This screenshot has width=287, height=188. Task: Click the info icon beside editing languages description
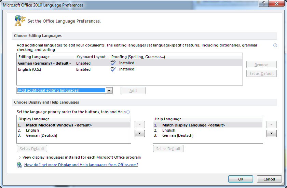[275, 45]
